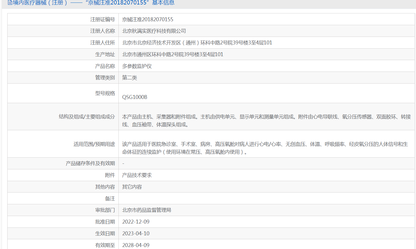This screenshot has height=249, width=416.
Task: Select approval date 2022-12-09
Action: click(136, 222)
